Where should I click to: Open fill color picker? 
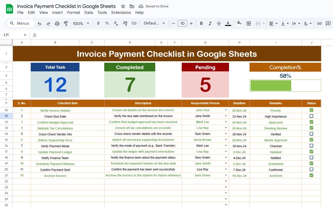point(239,23)
